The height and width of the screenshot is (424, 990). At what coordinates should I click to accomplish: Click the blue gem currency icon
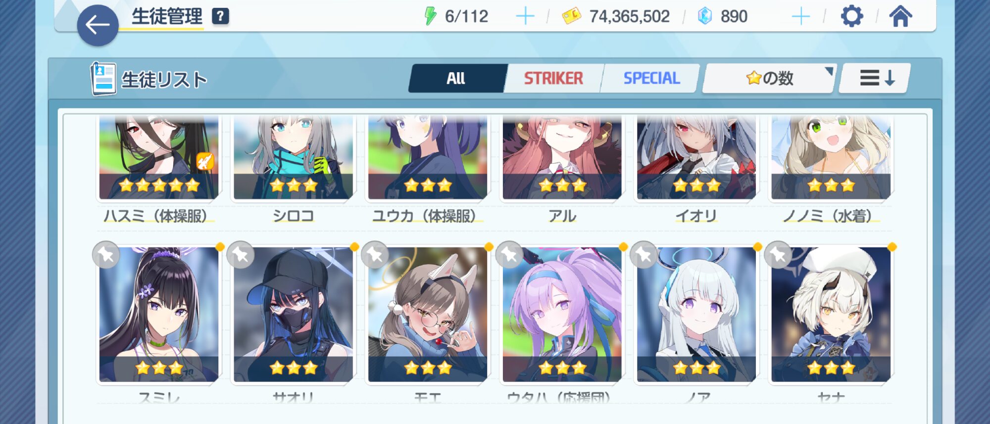pos(704,16)
